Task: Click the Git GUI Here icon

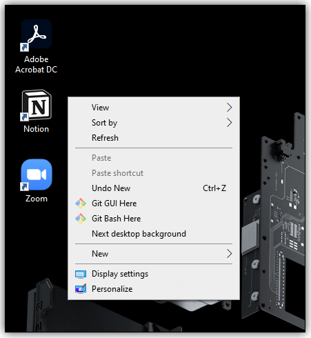Action: click(x=81, y=203)
